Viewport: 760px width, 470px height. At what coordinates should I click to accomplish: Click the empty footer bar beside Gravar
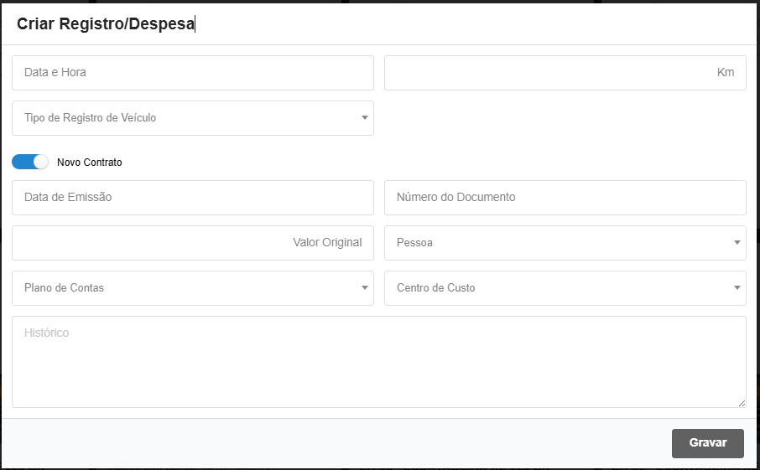pos(336,443)
